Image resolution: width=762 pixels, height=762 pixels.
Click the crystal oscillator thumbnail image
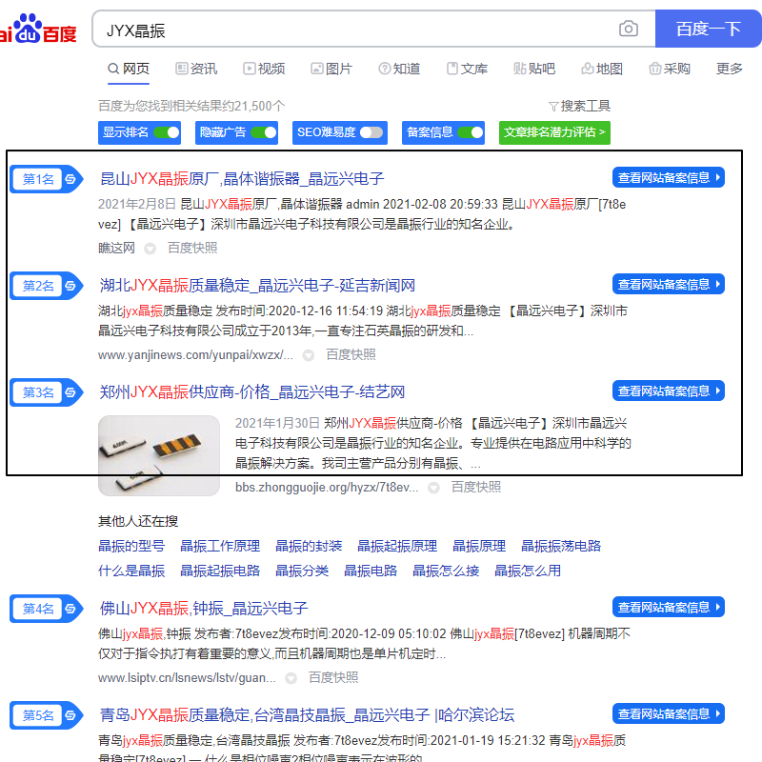click(x=159, y=456)
